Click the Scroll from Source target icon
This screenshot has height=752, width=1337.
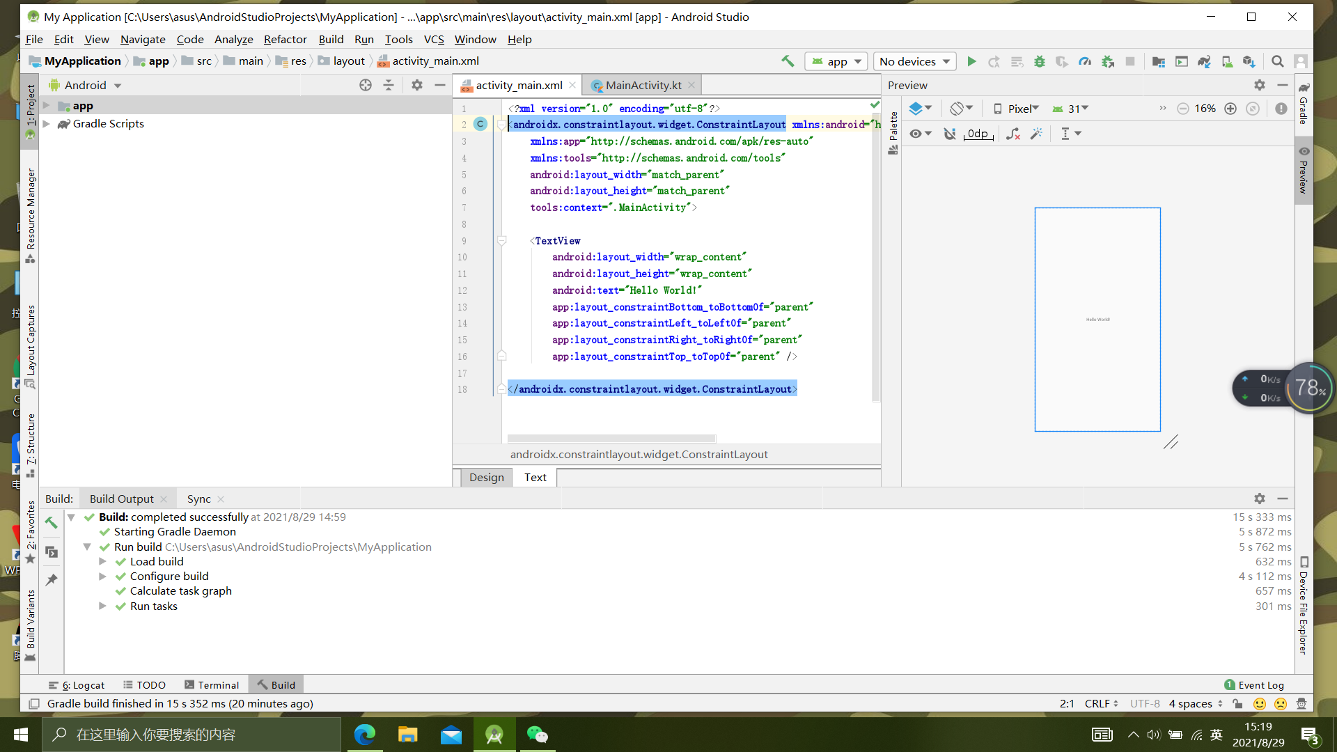point(366,85)
